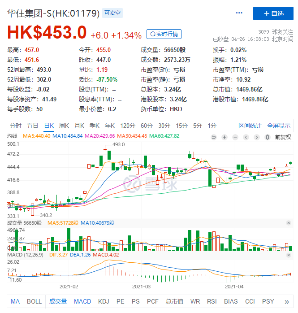Switch to the 分时 chart tab
298x313 pixels.
(x=16, y=126)
